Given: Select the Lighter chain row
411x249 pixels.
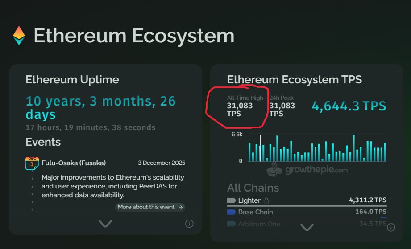Looking at the screenshot, I should (x=307, y=200).
